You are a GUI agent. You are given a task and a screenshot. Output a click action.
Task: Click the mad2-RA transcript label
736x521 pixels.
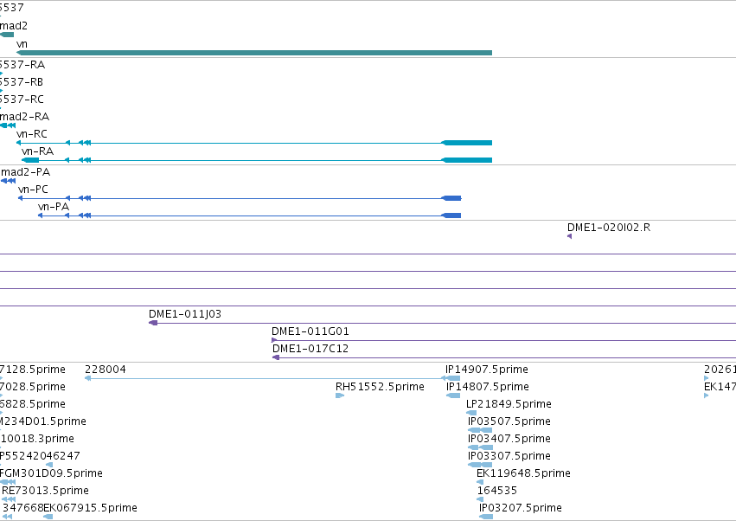pos(24,117)
